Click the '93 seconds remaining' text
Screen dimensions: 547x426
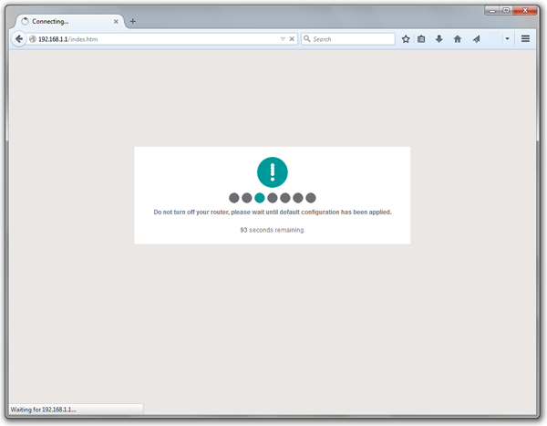(x=273, y=230)
